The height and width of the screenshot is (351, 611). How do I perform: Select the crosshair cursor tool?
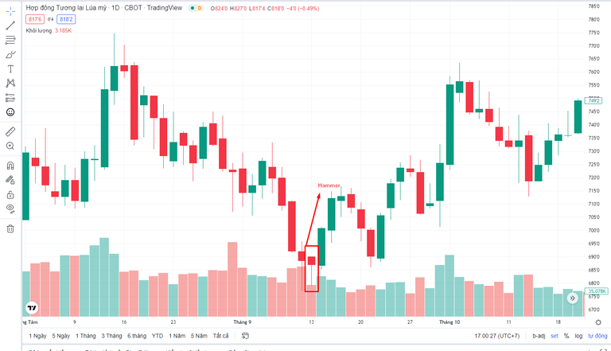click(x=10, y=12)
